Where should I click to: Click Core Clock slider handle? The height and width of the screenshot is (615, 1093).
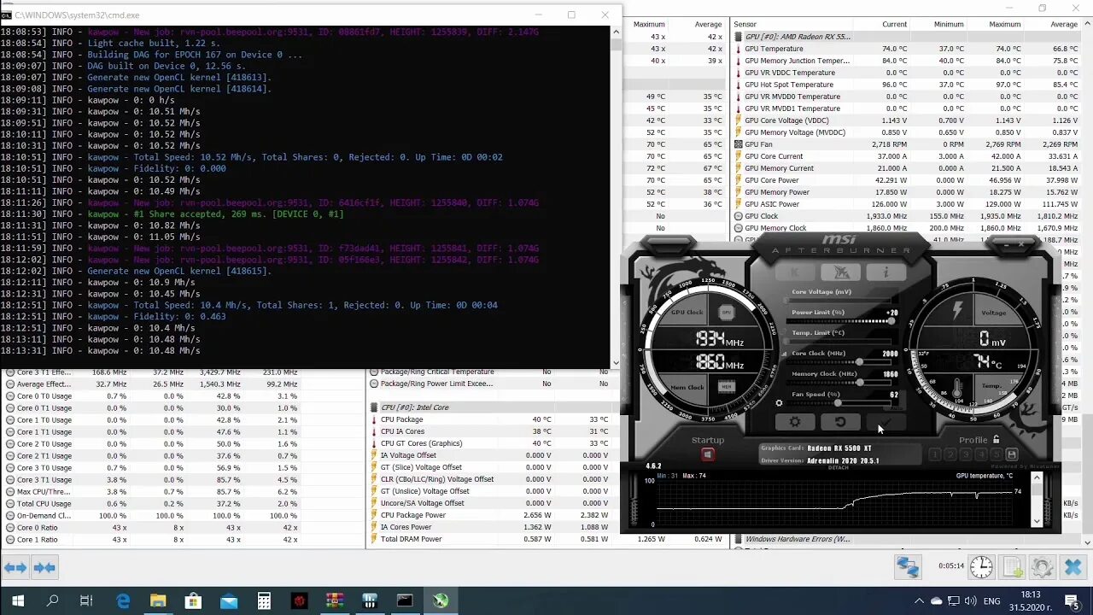(x=859, y=362)
